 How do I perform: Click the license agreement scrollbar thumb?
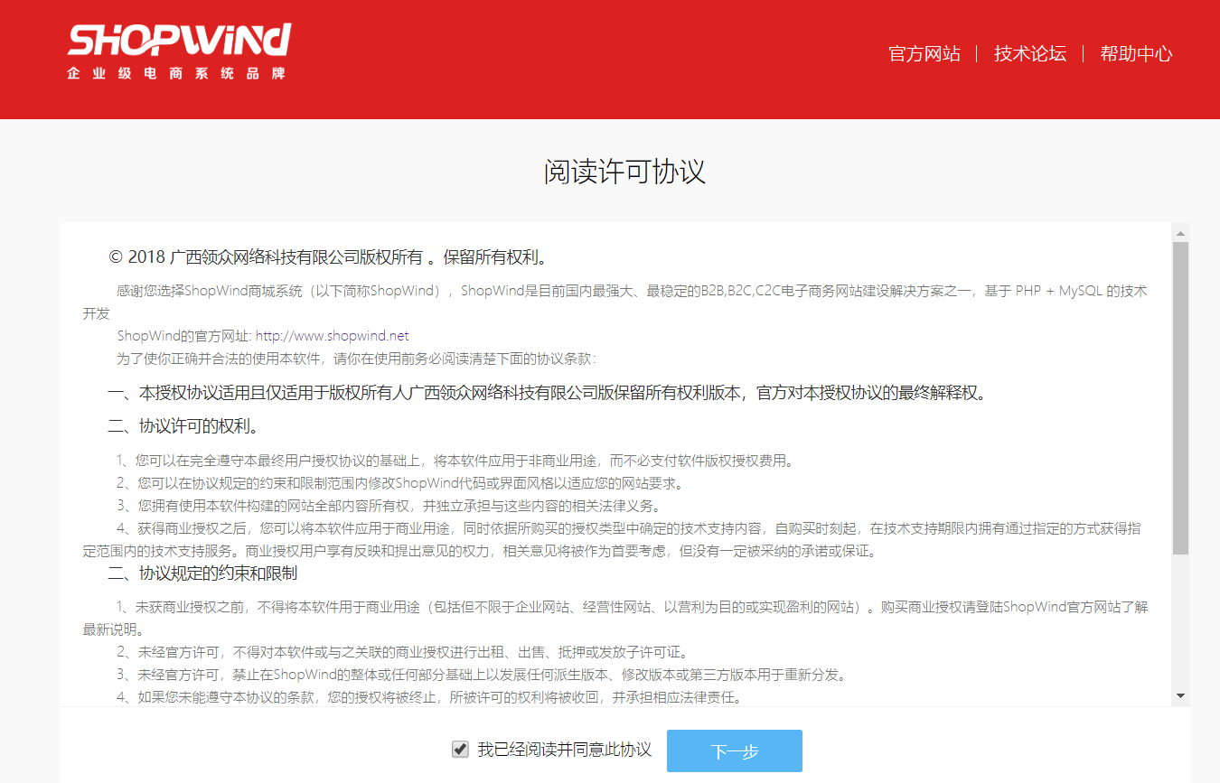coord(1180,397)
